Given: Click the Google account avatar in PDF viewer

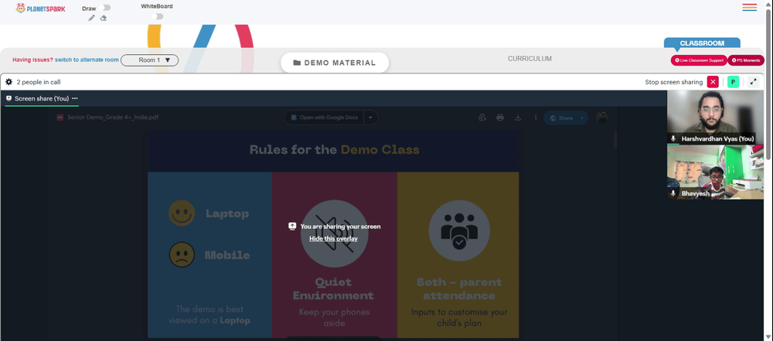Looking at the screenshot, I should 601,118.
